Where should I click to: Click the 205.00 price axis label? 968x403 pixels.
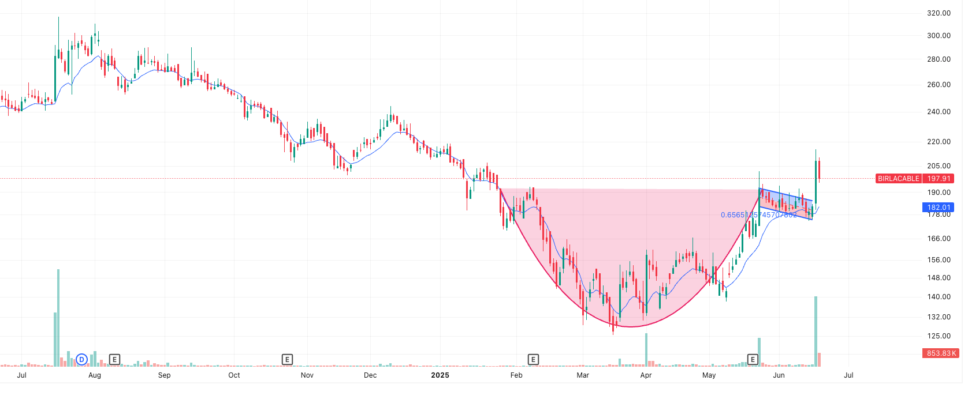939,166
